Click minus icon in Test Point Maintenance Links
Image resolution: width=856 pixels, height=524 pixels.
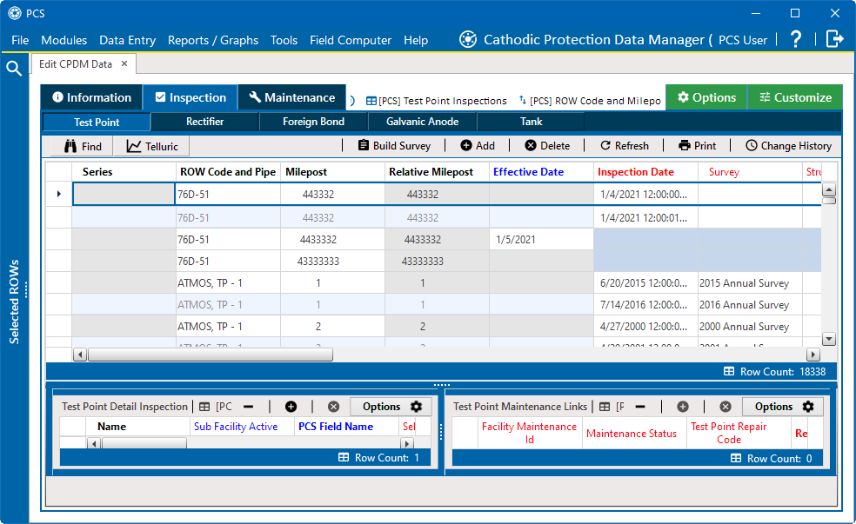(640, 407)
